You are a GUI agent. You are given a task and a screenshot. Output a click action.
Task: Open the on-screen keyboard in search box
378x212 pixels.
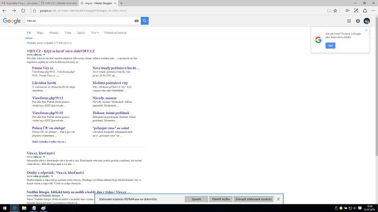click(x=137, y=21)
